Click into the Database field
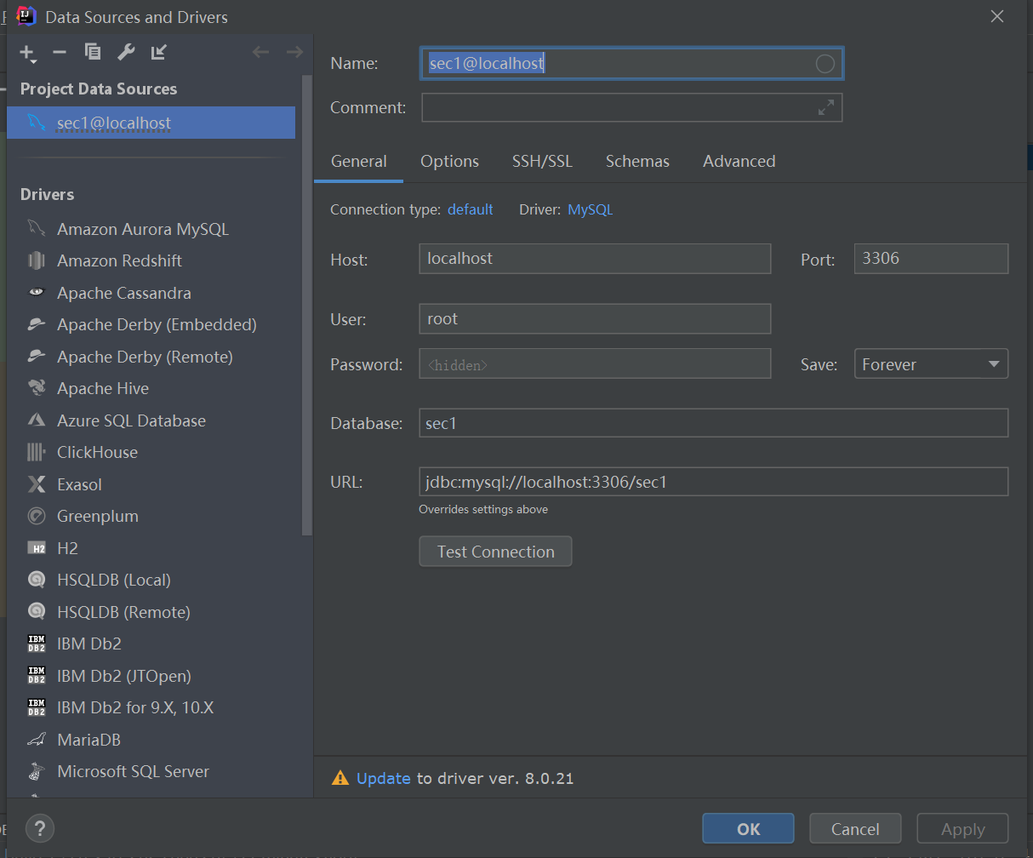 [713, 423]
